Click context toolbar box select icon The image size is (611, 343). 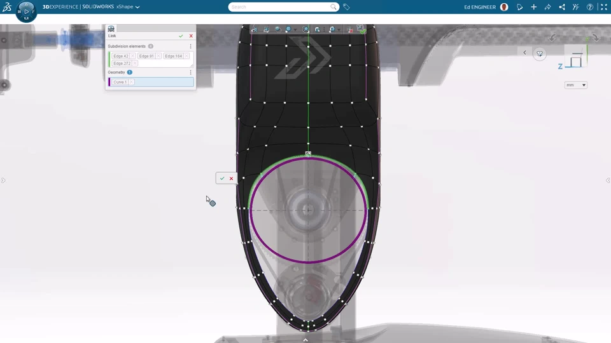point(317,30)
